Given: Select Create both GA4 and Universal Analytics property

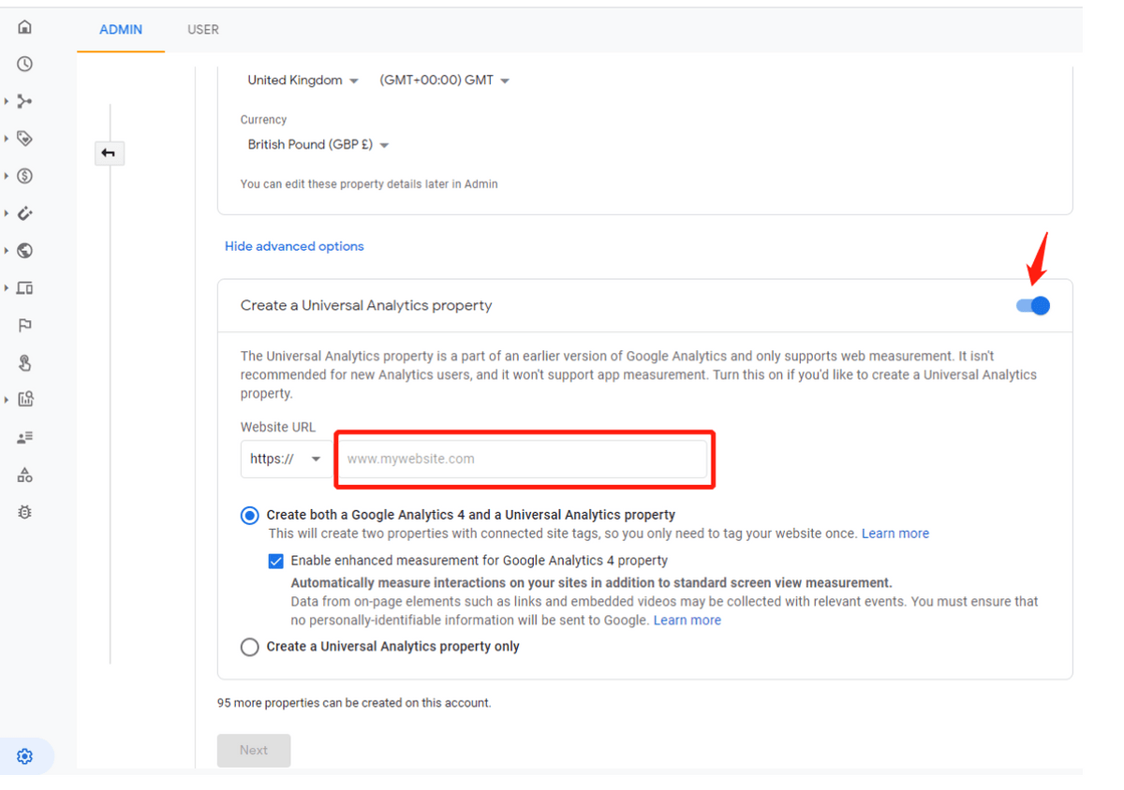Looking at the screenshot, I should [x=249, y=516].
